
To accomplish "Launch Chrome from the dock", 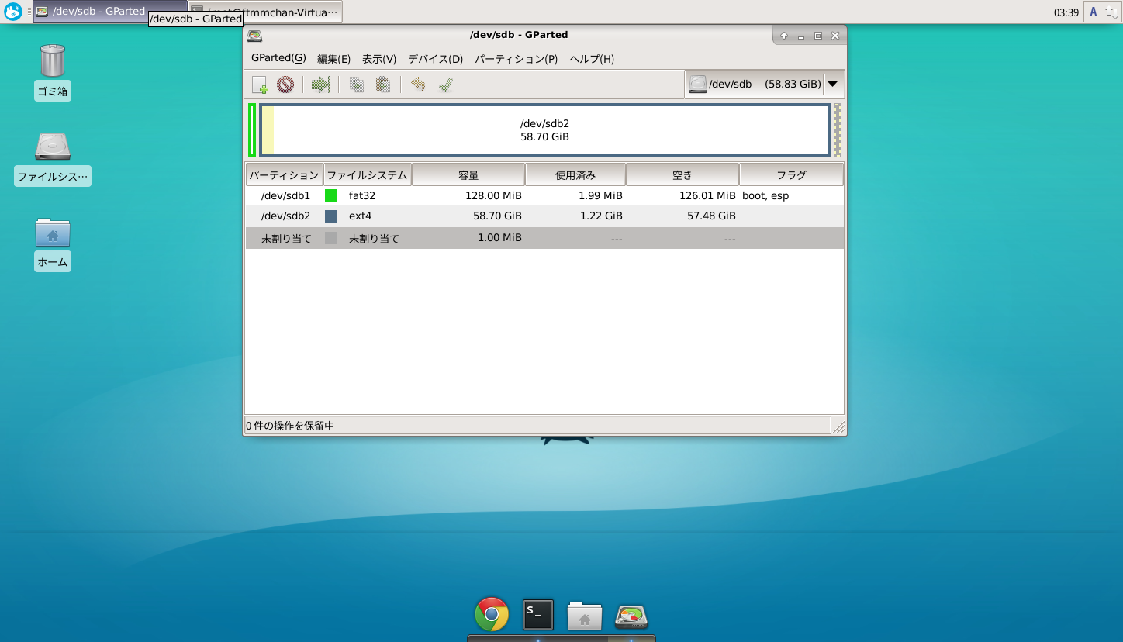I will tap(492, 615).
